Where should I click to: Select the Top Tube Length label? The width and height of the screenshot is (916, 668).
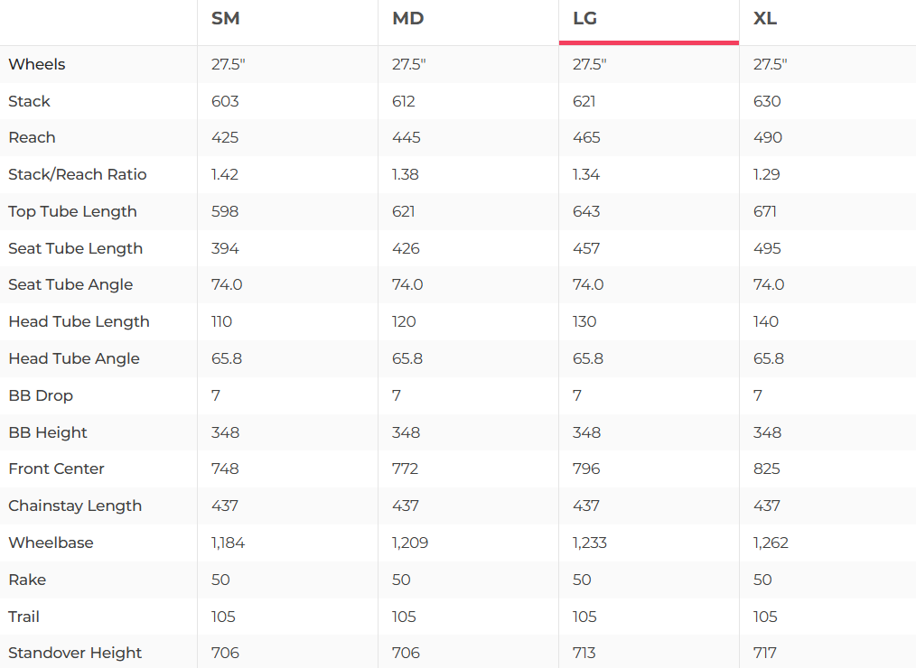coord(73,211)
